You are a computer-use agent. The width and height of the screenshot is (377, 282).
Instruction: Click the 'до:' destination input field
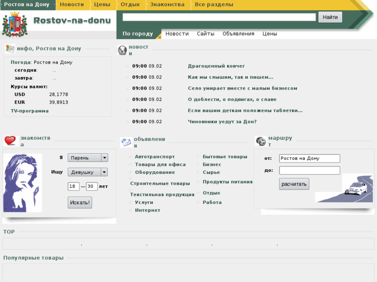click(310, 170)
